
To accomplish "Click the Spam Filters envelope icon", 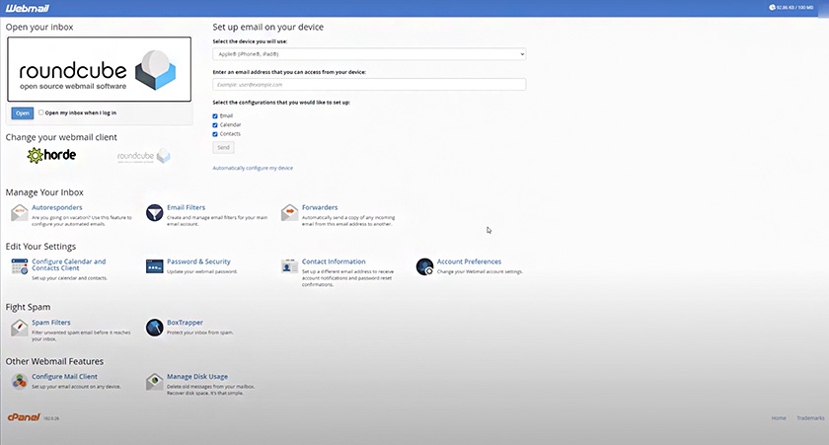I will tap(20, 328).
